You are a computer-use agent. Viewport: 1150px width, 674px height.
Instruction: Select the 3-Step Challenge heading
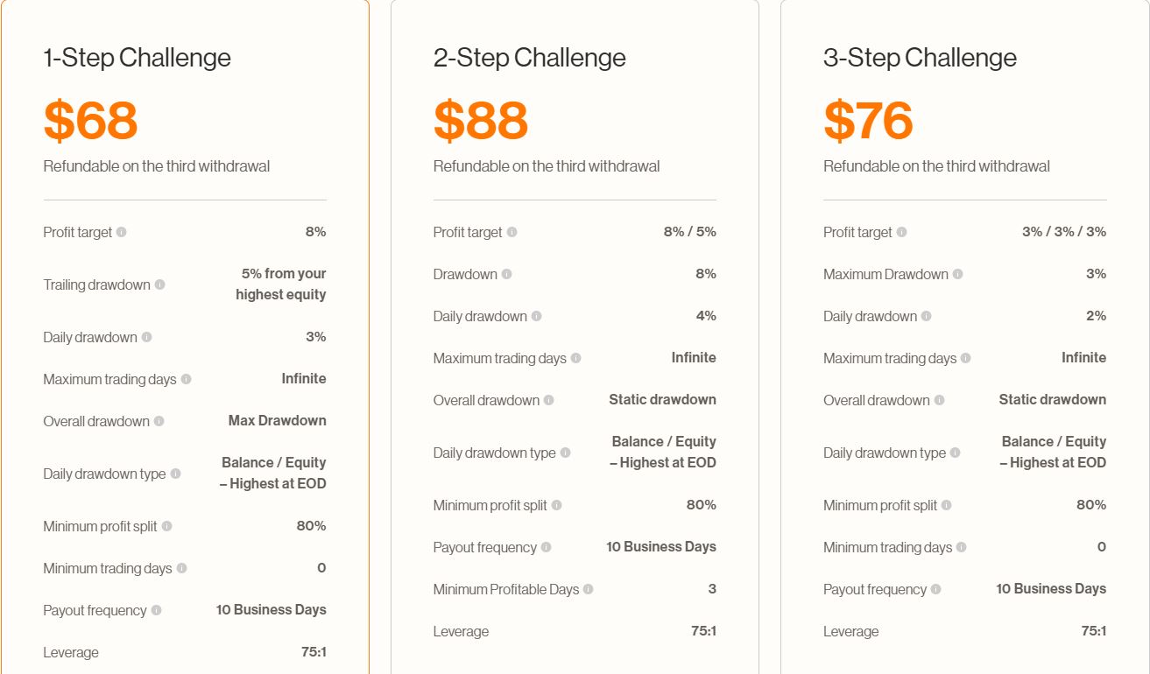pyautogui.click(x=920, y=58)
